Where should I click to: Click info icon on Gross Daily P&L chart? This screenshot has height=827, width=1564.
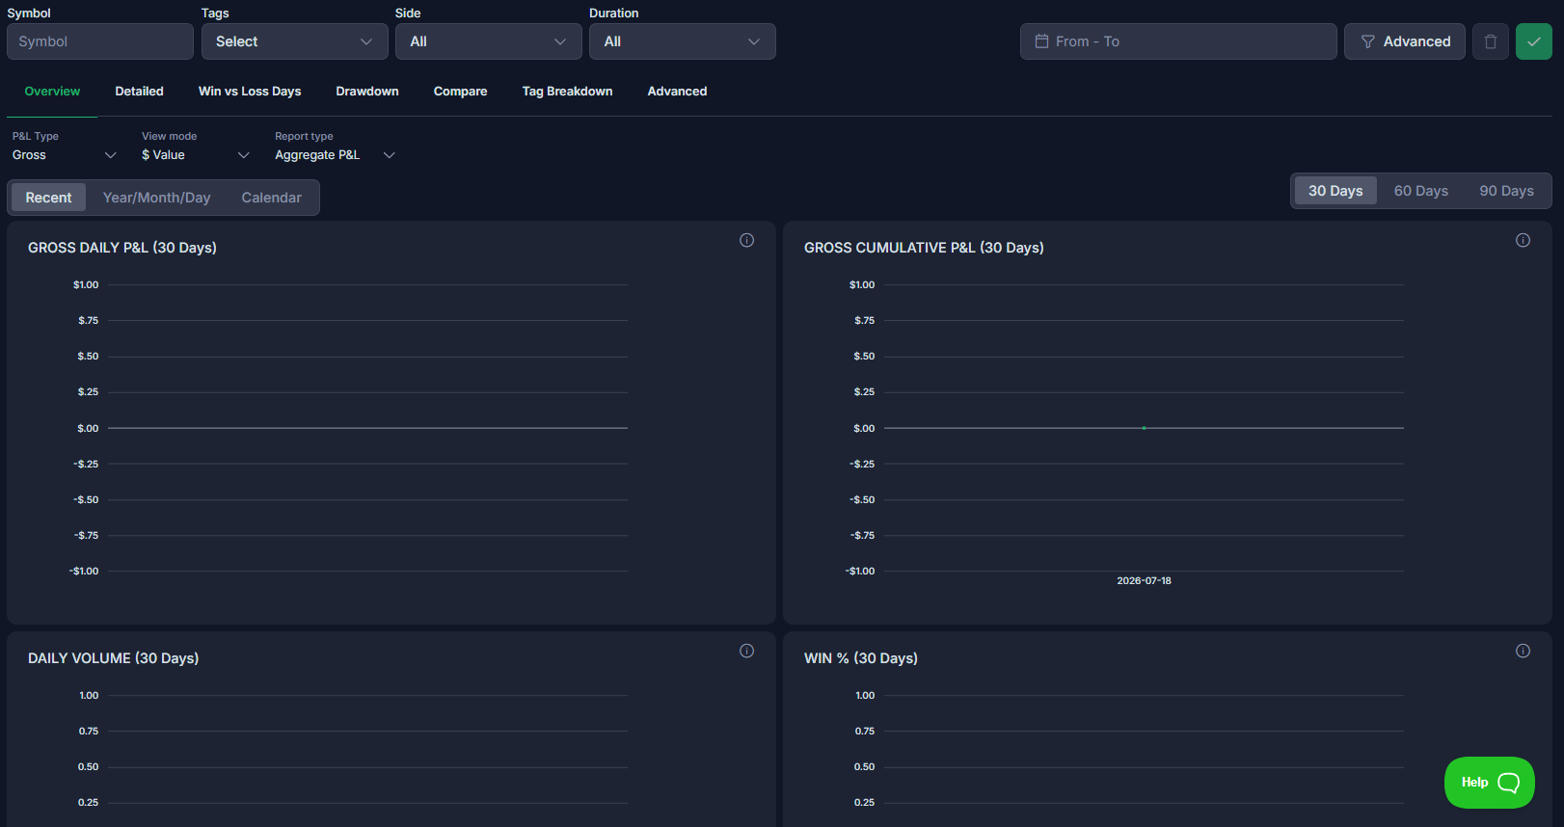tap(746, 240)
